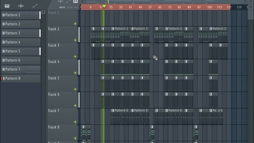The image size is (254, 143).
Task: Select Pattern 6 clip starting at bar 25 on Track 7
Action: (x=120, y=116)
